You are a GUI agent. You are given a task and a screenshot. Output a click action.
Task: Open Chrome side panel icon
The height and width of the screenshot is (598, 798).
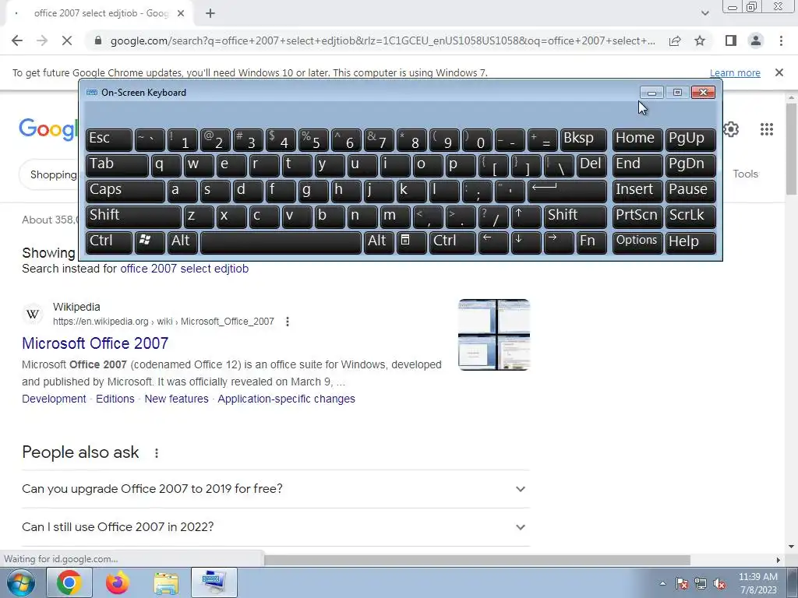(x=731, y=40)
